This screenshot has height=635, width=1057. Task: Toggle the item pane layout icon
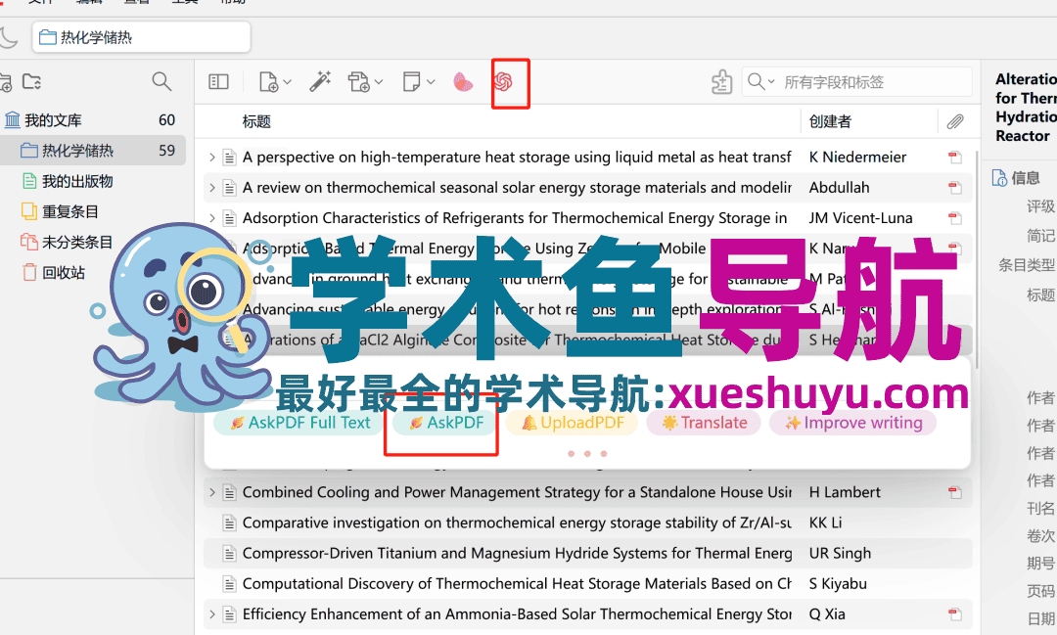[x=218, y=81]
